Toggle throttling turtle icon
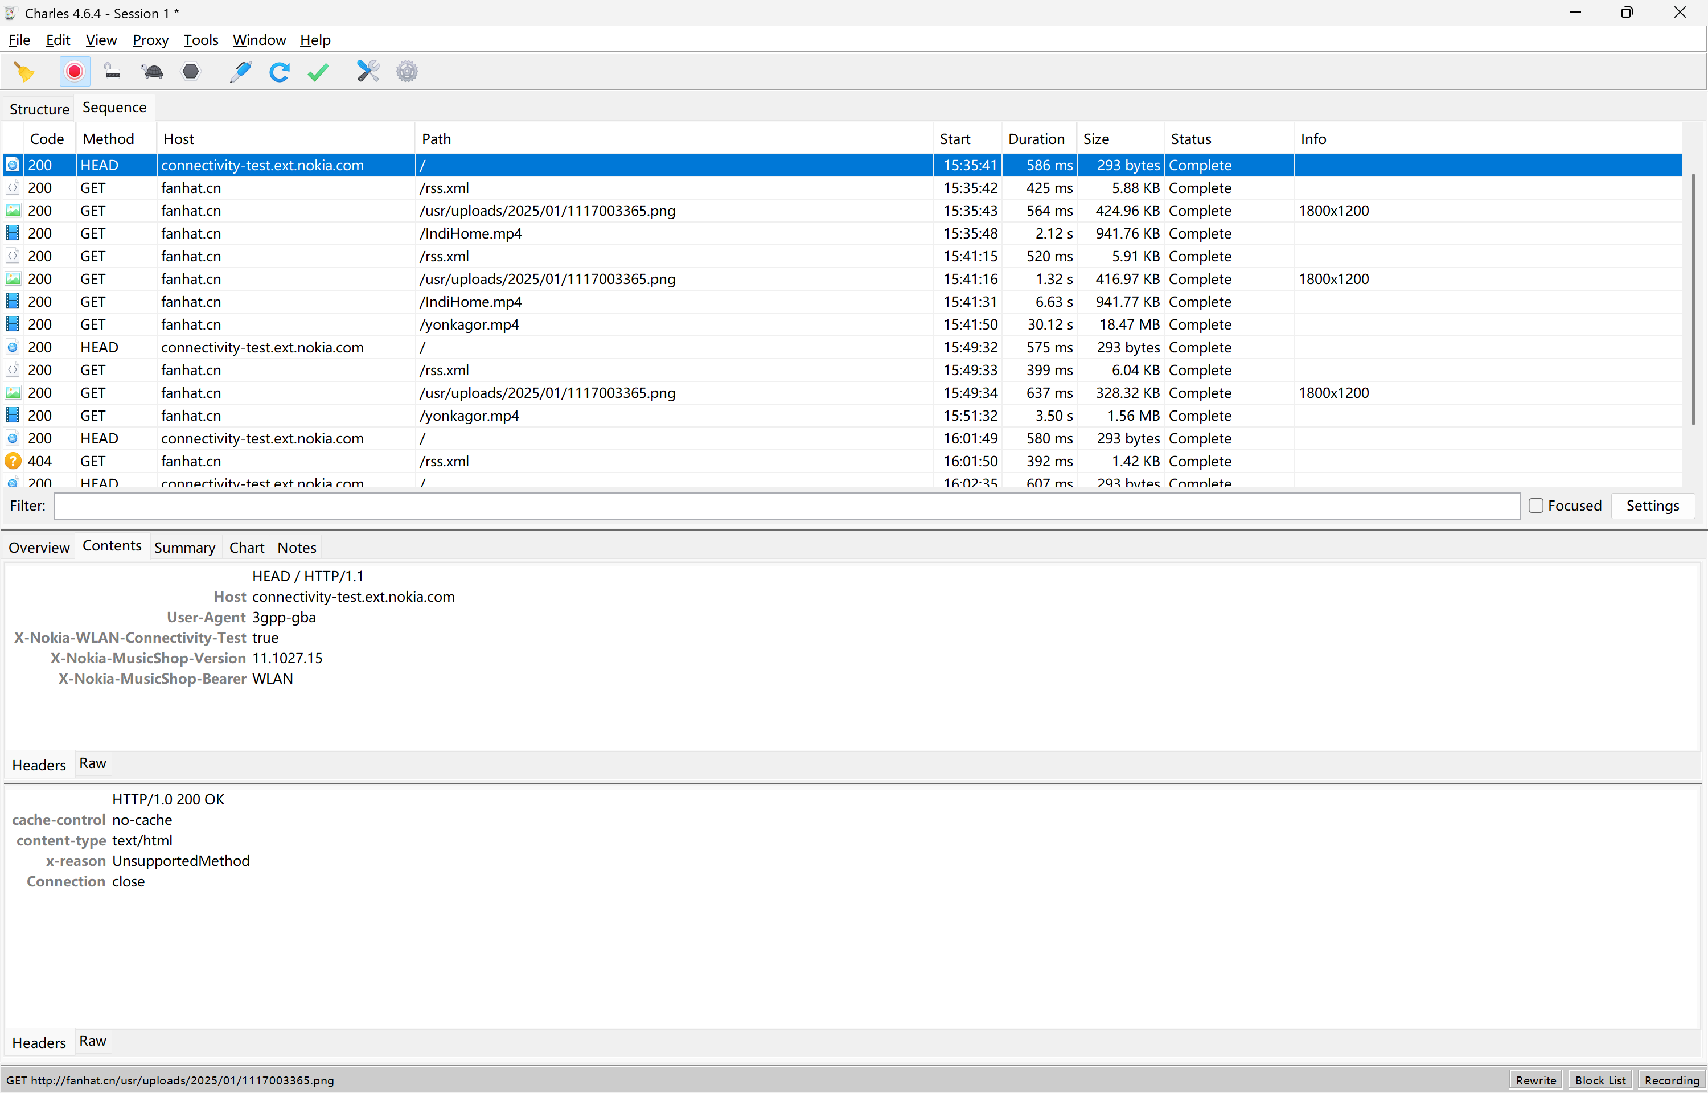 153,72
